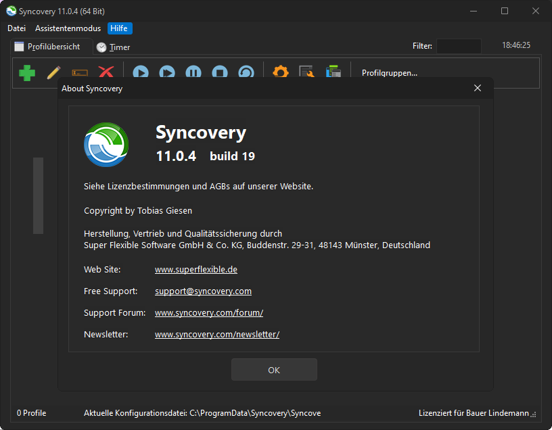Click the blue-green windows layout icon

333,72
